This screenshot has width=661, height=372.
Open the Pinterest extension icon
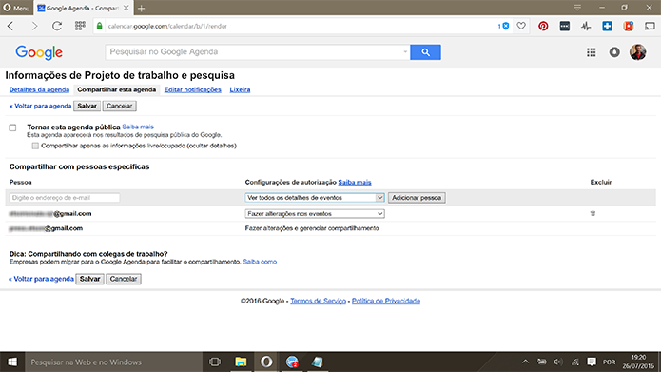tap(543, 26)
